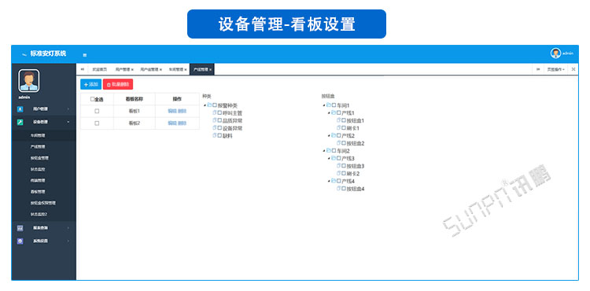Click the file icon beside 刷卡1
590x291 pixels.
[x=338, y=128]
